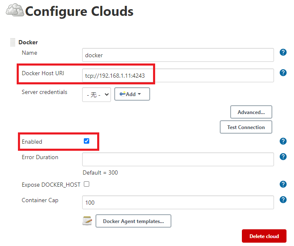Click the Advanced... button
Viewport: 294px width, 246px height.
(x=251, y=112)
